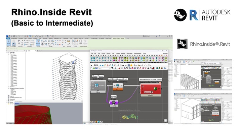
Task: Click the Quad Panels component
Action: [98, 85]
